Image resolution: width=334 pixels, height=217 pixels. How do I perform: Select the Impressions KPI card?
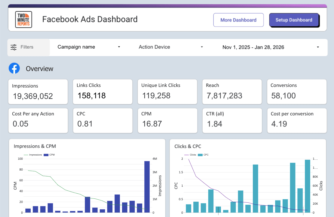(38, 92)
